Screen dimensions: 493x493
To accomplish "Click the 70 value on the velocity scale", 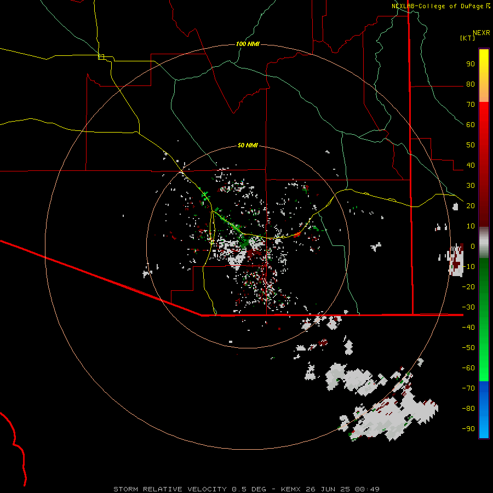I will pyautogui.click(x=471, y=105).
